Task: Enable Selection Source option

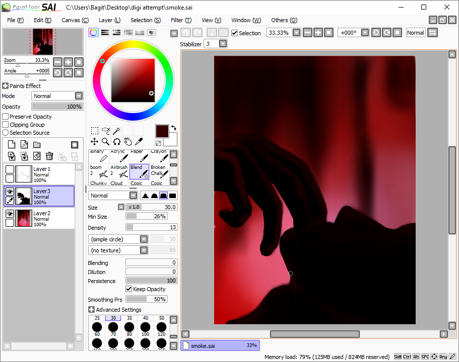Action: (5, 133)
